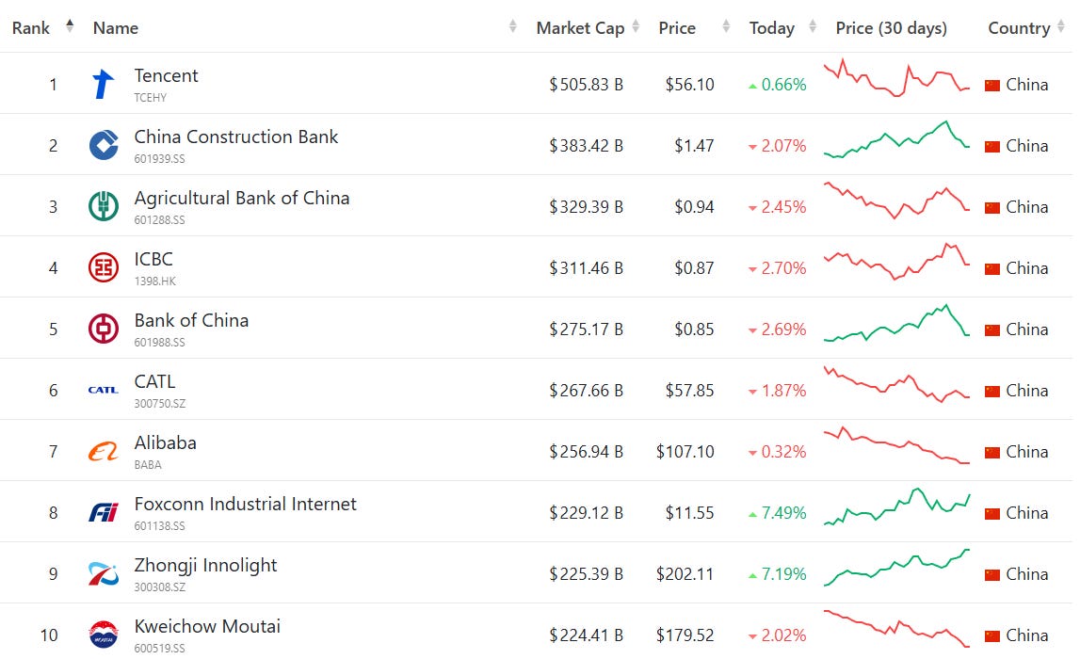Click the Agricultural Bank of China logo
The image size is (1080, 659).
[104, 206]
